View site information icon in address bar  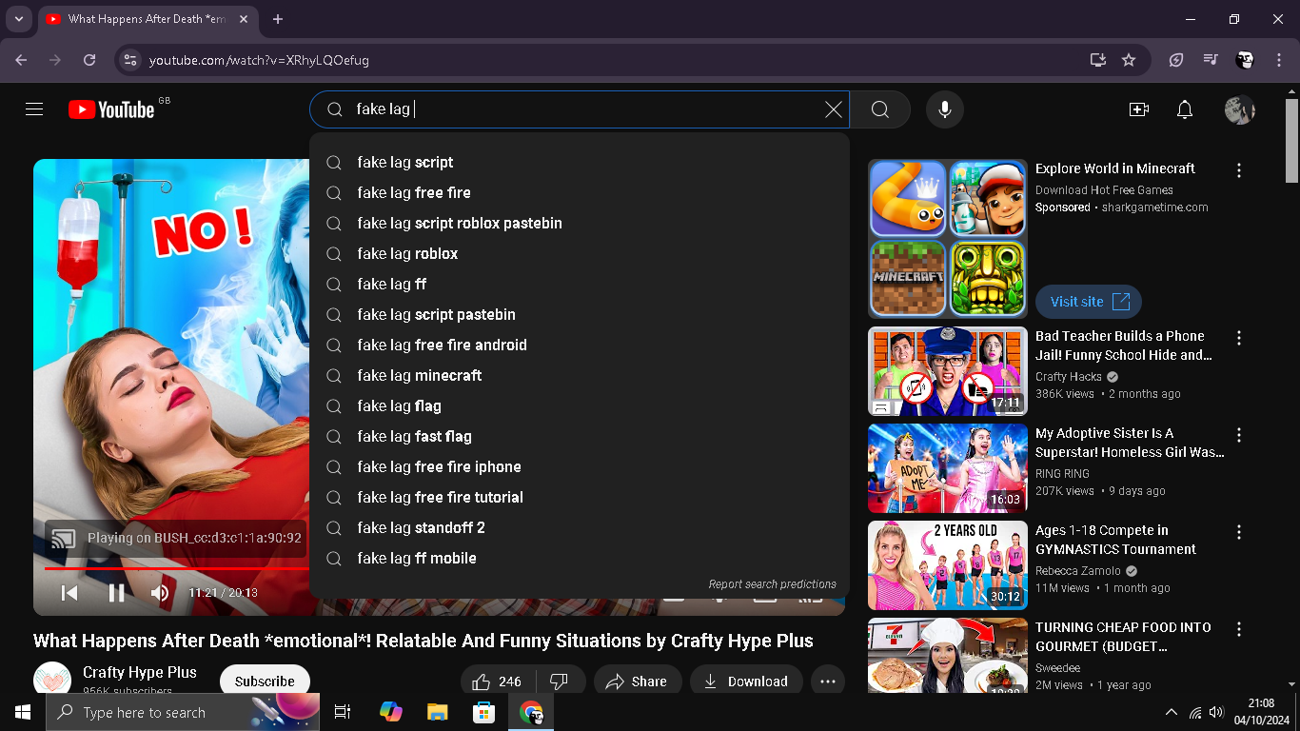tap(131, 60)
